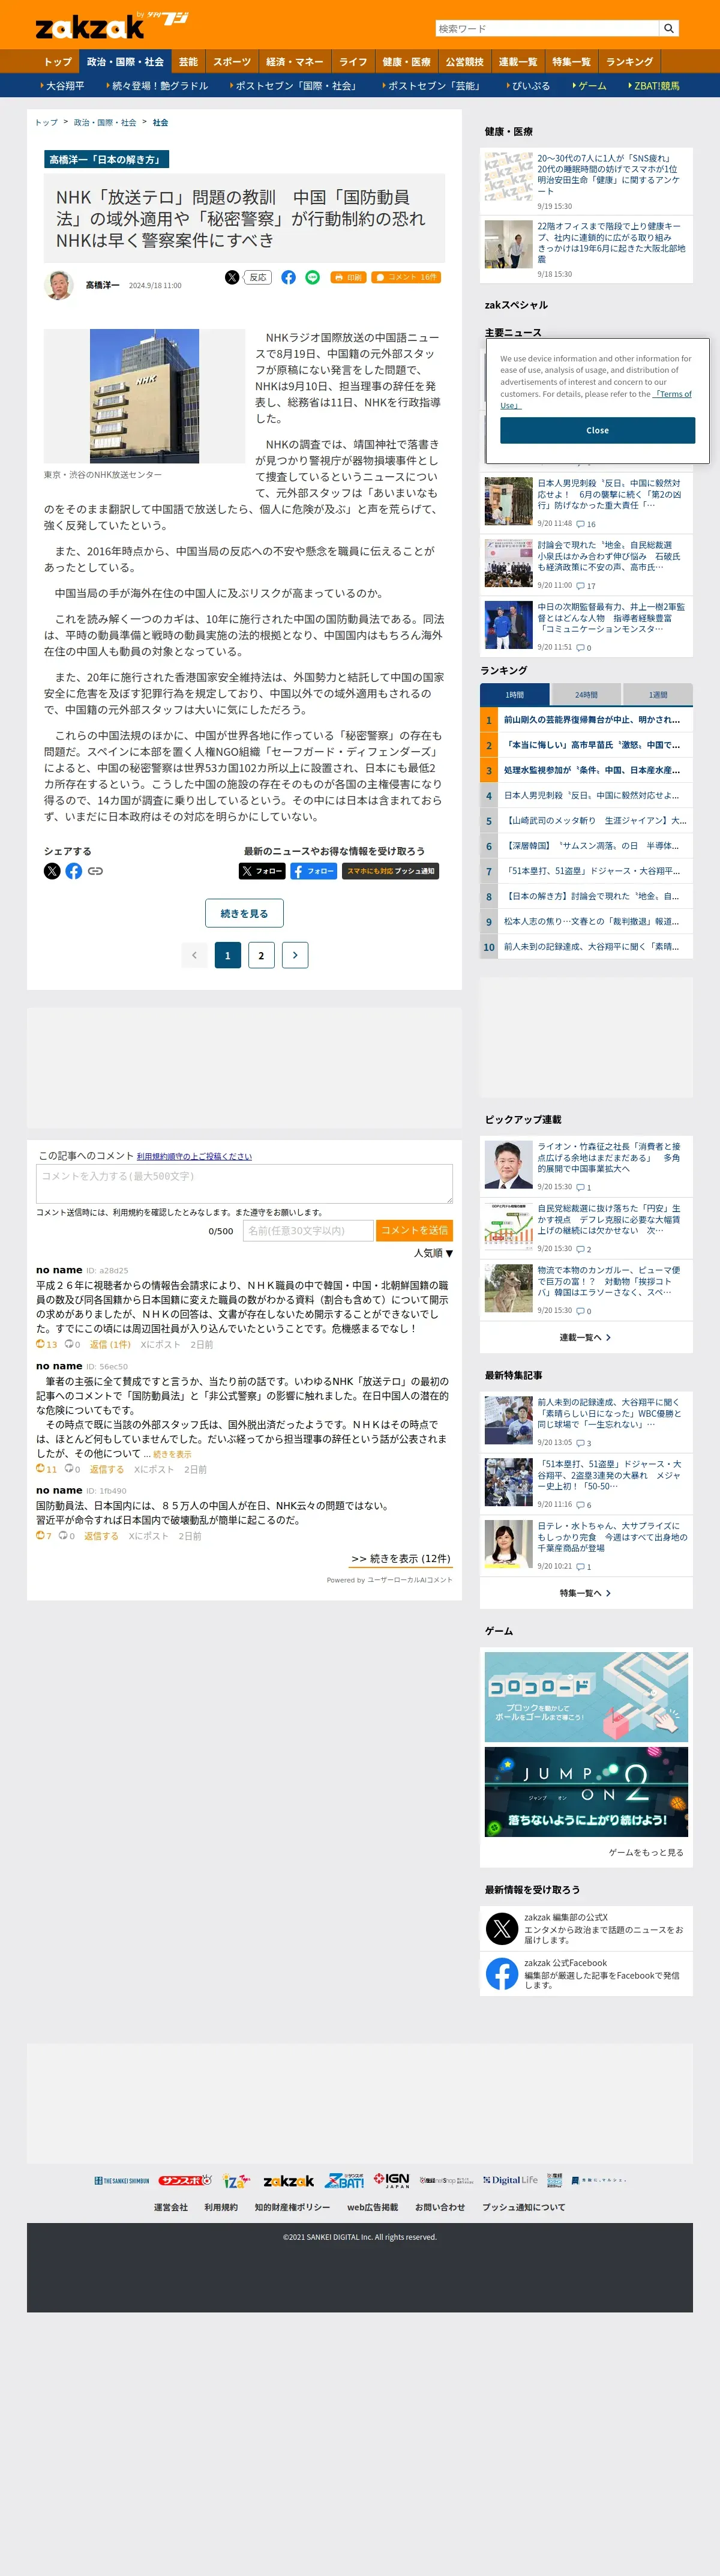The width and height of the screenshot is (720, 2576).
Task: Open 20〜30代の7人に1人がSNS疲れ article
Action: [x=609, y=175]
